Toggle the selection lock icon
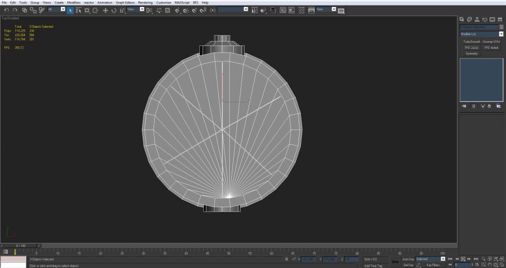 pyautogui.click(x=287, y=259)
